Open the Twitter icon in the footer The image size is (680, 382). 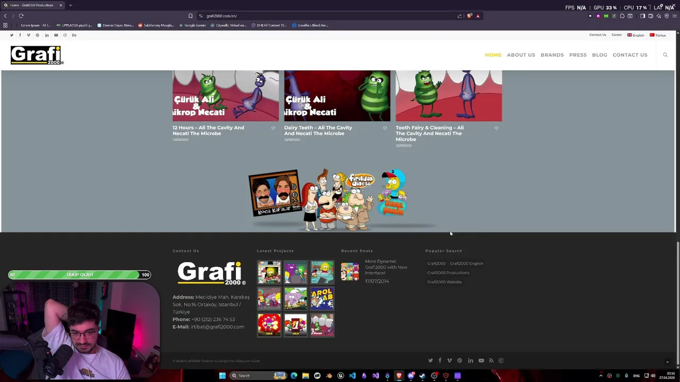click(x=430, y=361)
